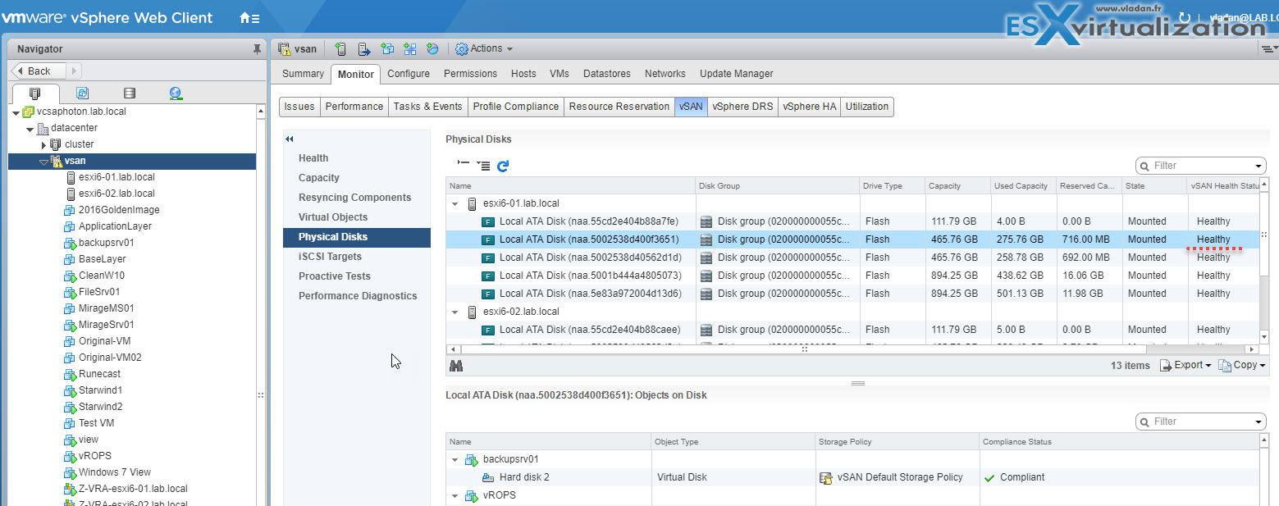Pin the Navigator panel
The image size is (1279, 506).
click(x=257, y=49)
